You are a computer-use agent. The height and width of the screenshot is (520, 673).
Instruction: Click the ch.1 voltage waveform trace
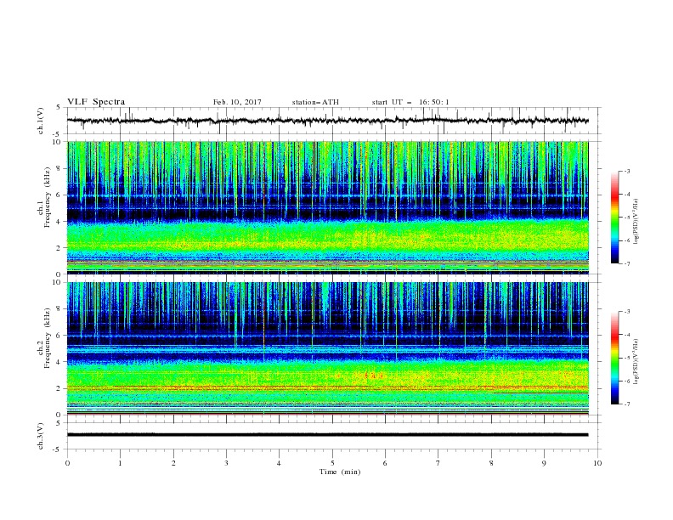[327, 121]
